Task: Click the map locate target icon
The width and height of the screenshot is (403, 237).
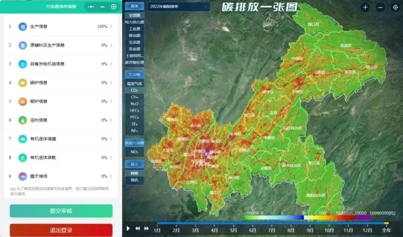Action: click(395, 7)
